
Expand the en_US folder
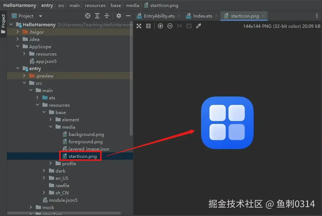coord(44,178)
